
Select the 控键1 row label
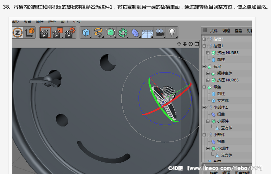(218, 46)
